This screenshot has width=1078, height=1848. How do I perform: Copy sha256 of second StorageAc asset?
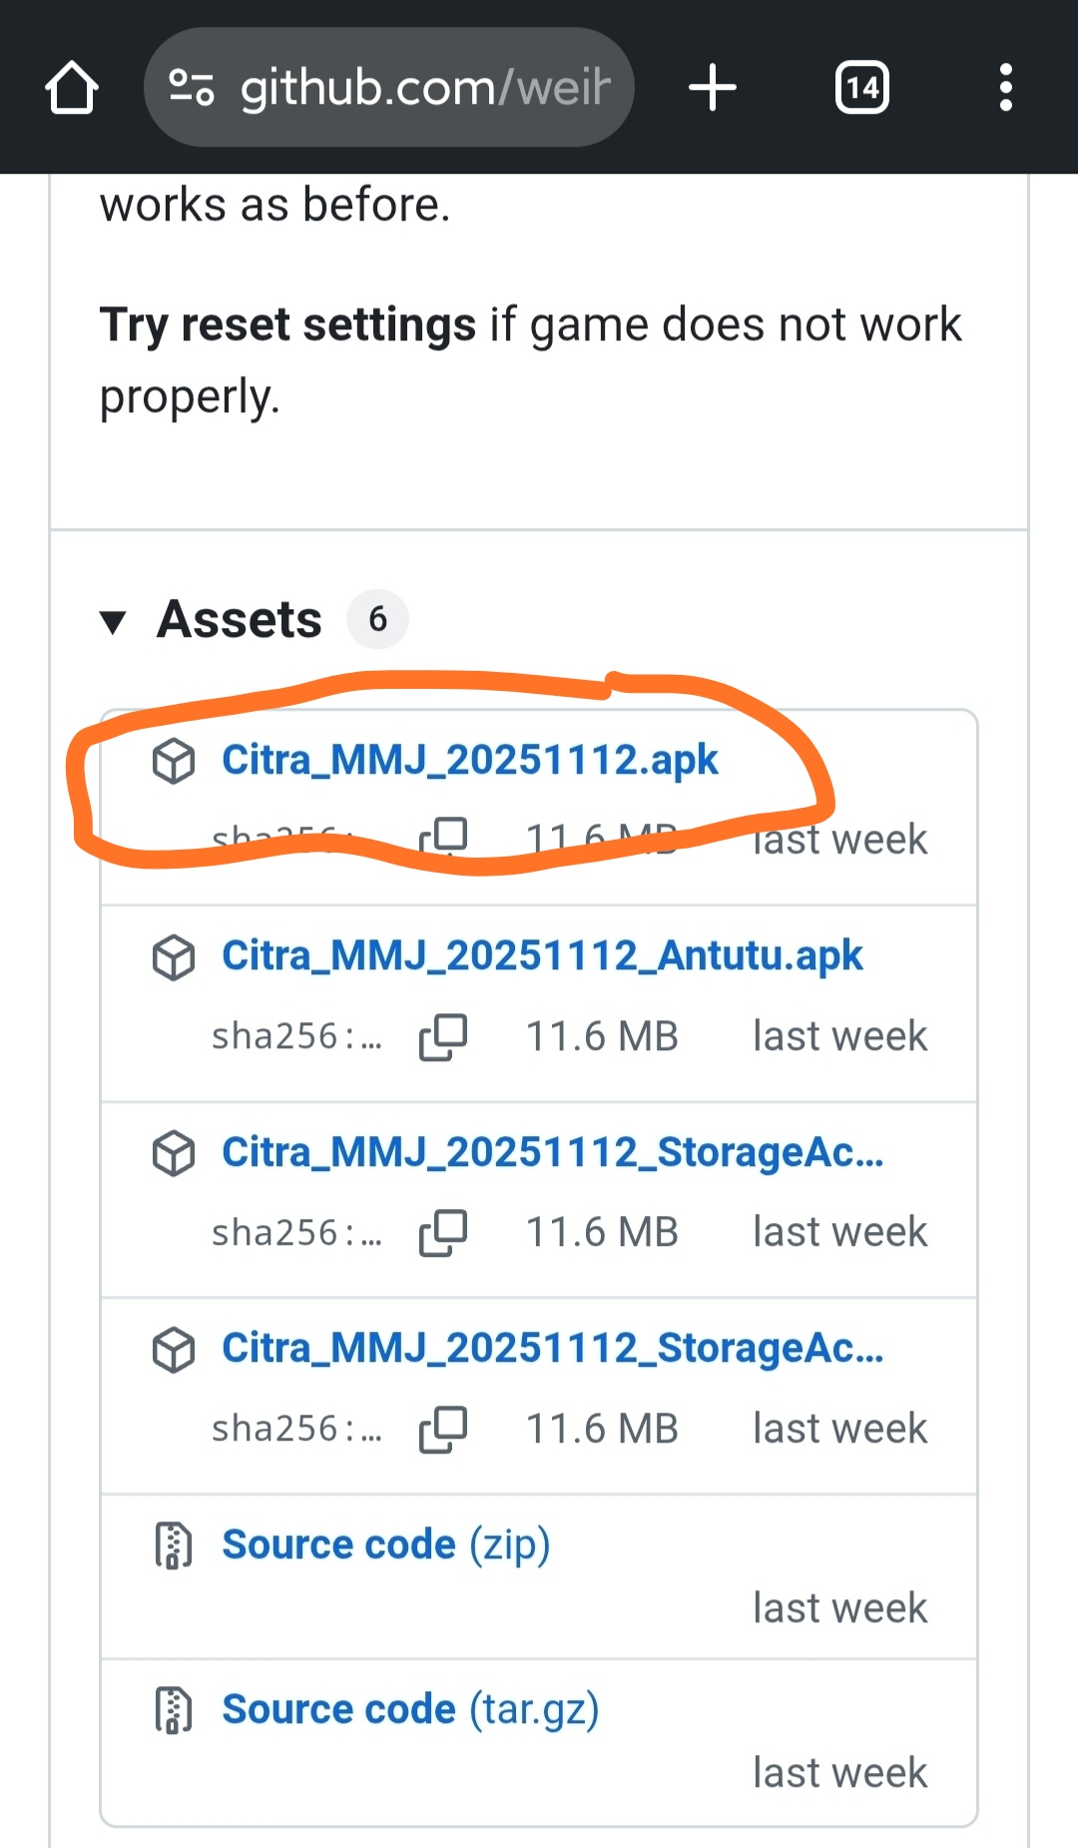443,1429
